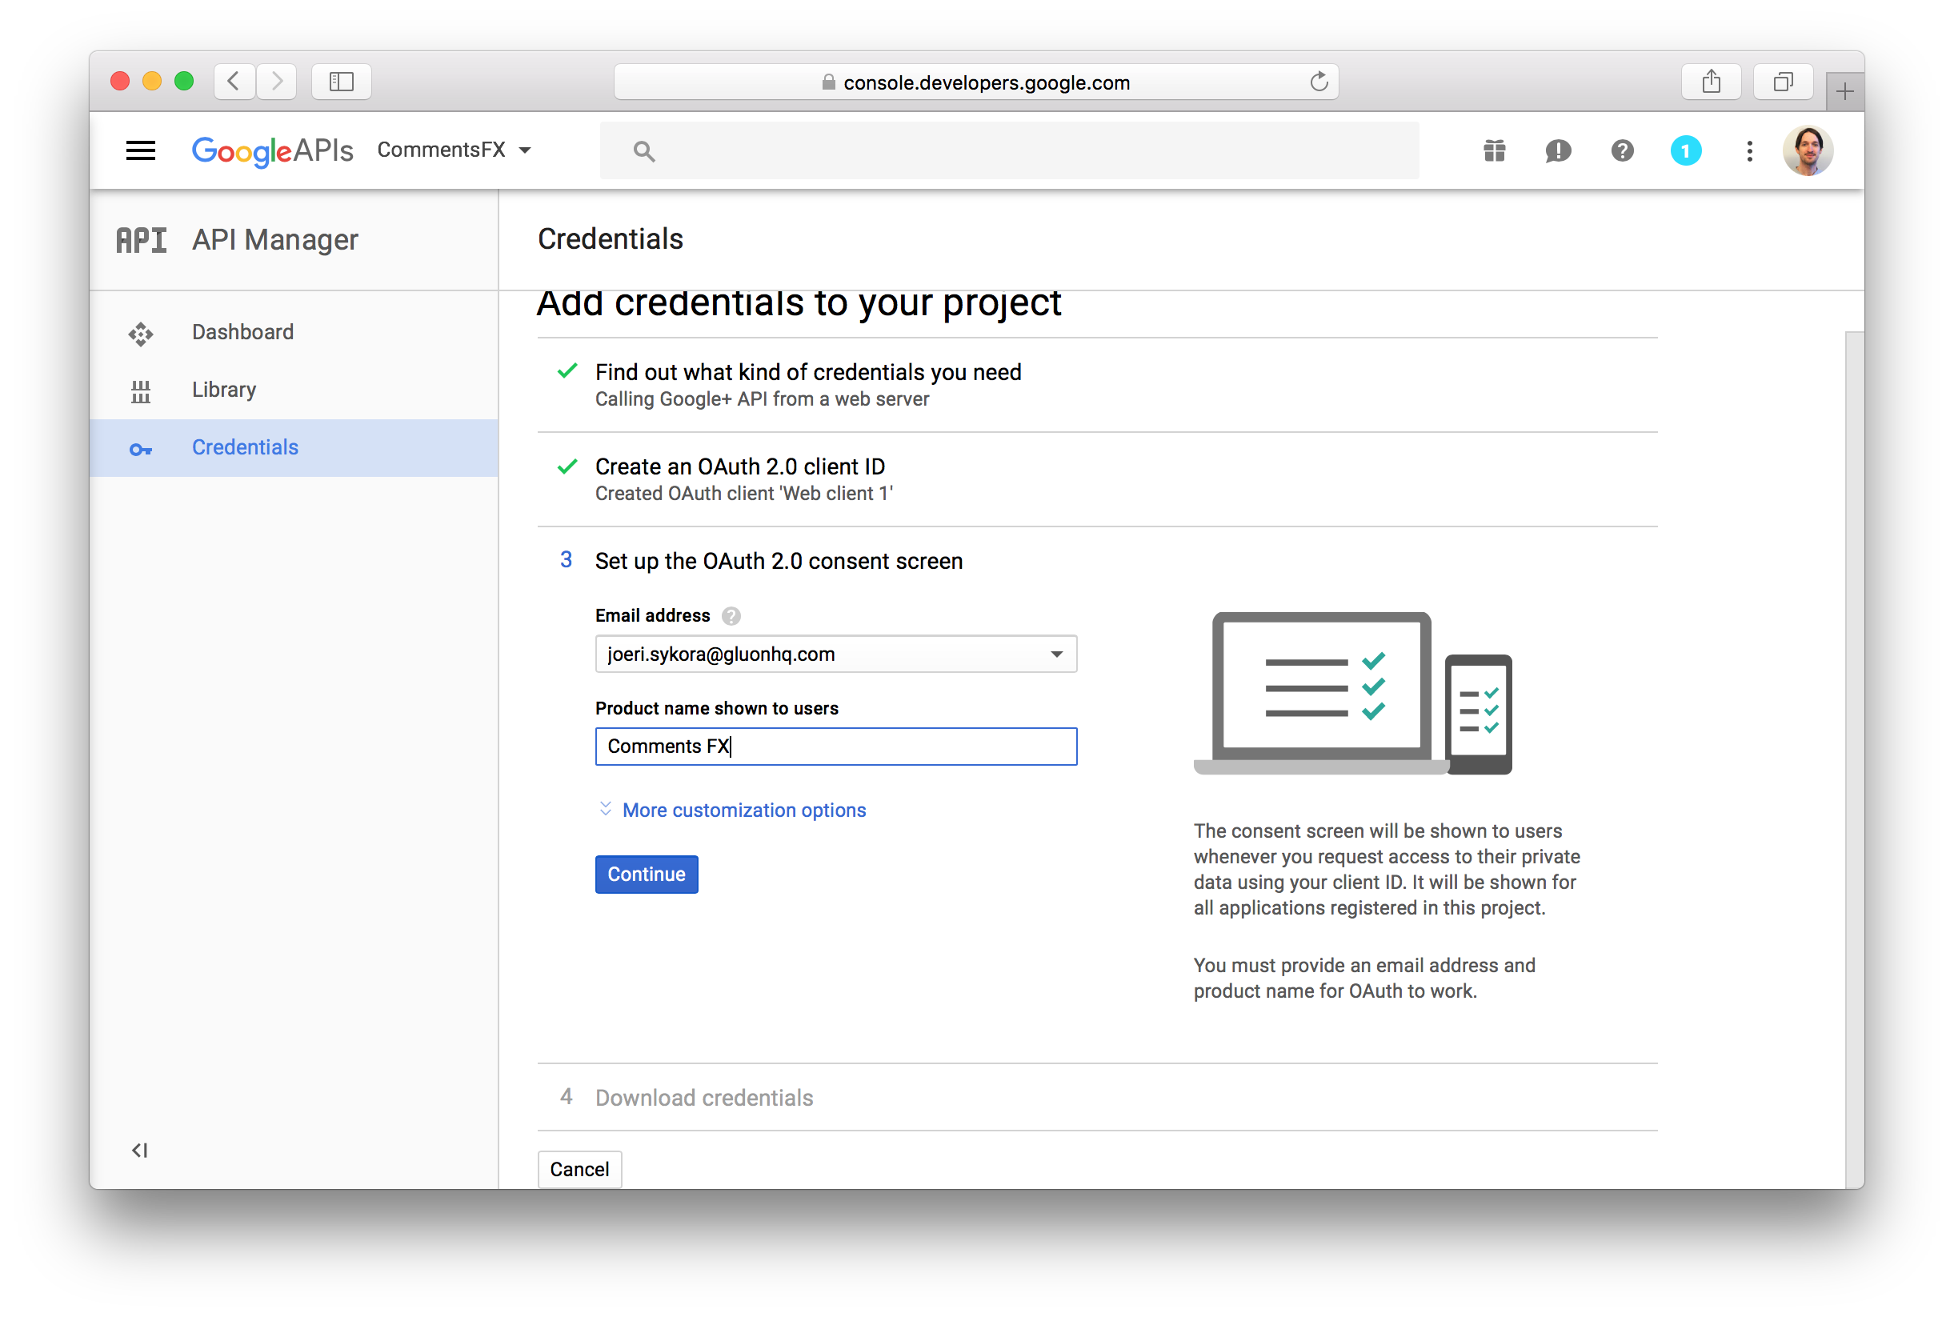Click the feedback exclamation bubble icon
The image size is (1954, 1317).
point(1558,151)
